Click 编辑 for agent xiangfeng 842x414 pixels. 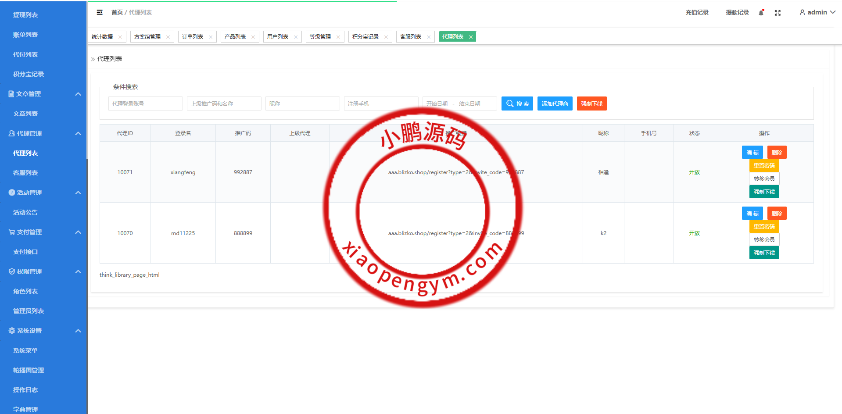coord(752,152)
